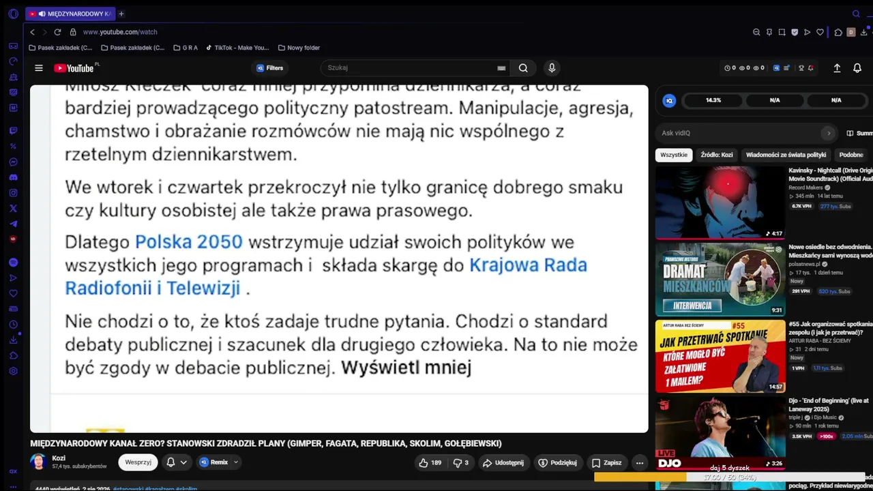
Task: Open Spotify in the Opera sidebar
Action: point(13,263)
